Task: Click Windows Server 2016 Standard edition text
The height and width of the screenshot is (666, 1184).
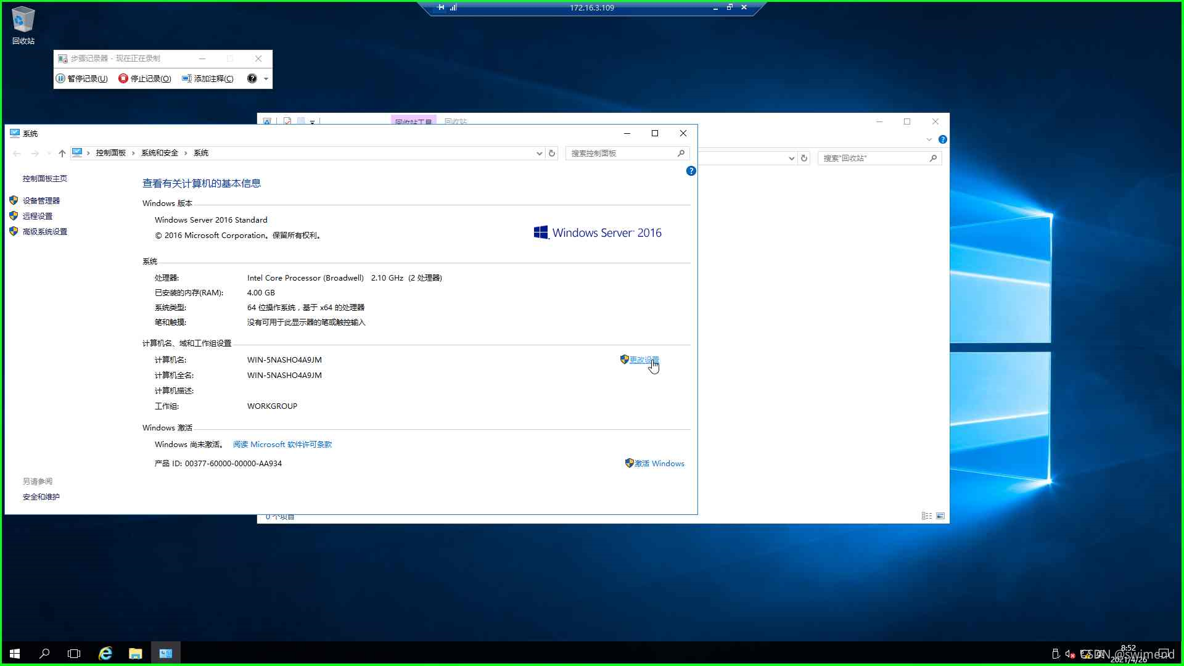Action: coord(211,220)
